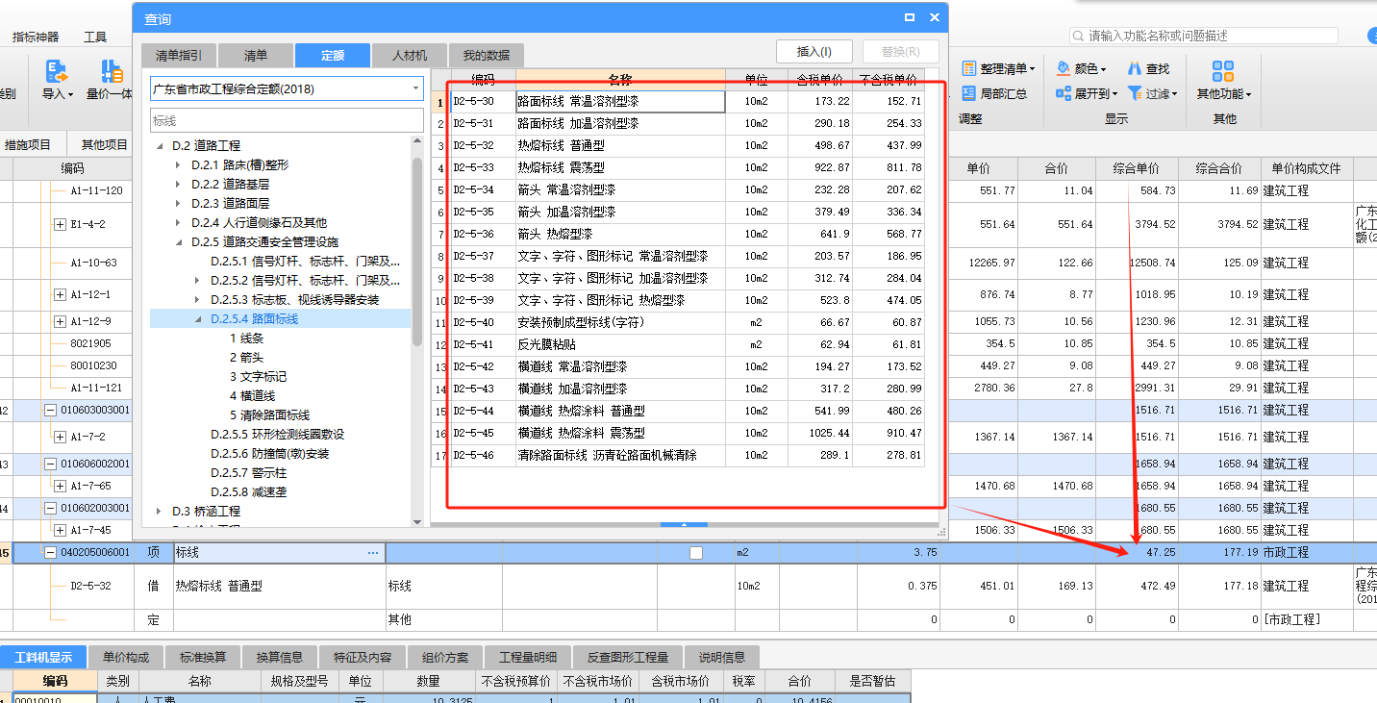The width and height of the screenshot is (1377, 703).
Task: Click the dialog tree vertical scrollbar thumb
Action: tap(417, 250)
